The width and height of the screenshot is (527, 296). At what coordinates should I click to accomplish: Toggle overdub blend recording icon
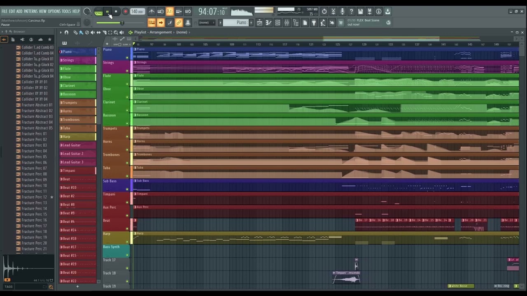click(178, 12)
